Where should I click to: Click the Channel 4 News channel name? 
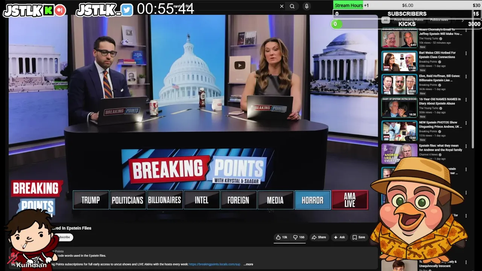(428, 154)
